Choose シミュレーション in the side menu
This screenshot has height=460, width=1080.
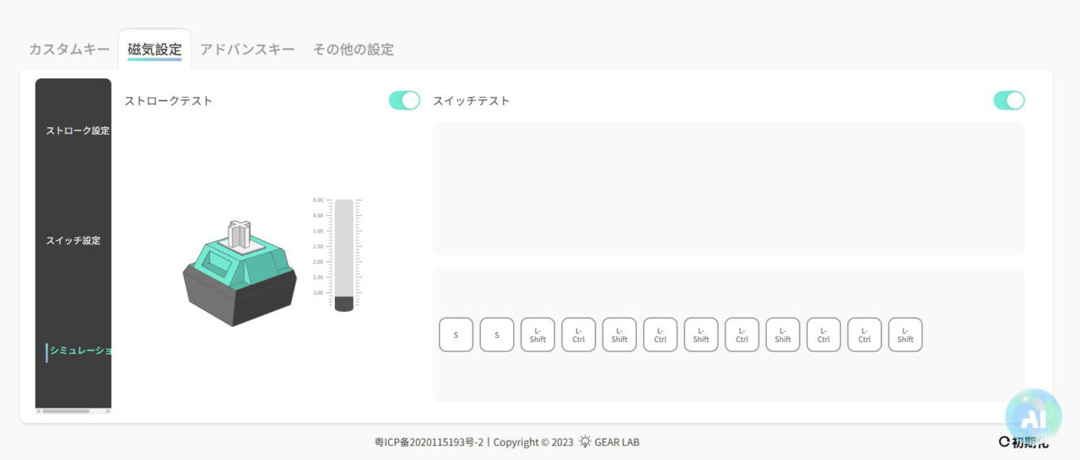point(79,350)
